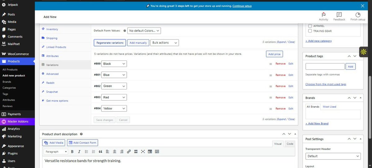Click help icon beside Default Form Values
Viewport: 372px width, 168px height.
(125, 31)
